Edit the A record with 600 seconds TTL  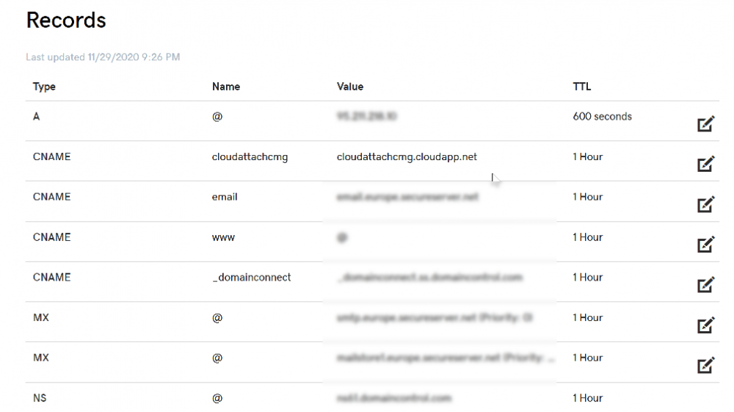[x=705, y=123]
